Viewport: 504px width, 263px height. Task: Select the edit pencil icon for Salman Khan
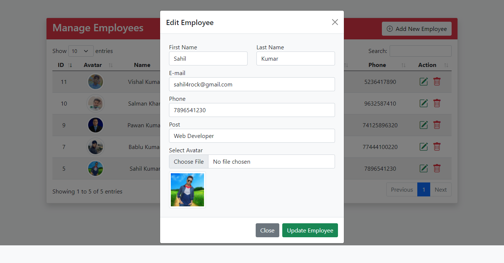(424, 103)
